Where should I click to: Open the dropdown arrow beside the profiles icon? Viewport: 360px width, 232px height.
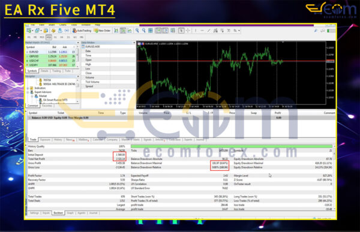[x=41, y=31]
